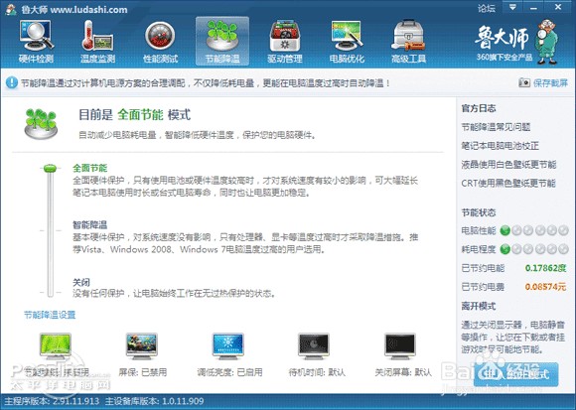The width and height of the screenshot is (576, 410).
Task: Click the first green 耗电程度 indicator dot
Action: tap(505, 249)
